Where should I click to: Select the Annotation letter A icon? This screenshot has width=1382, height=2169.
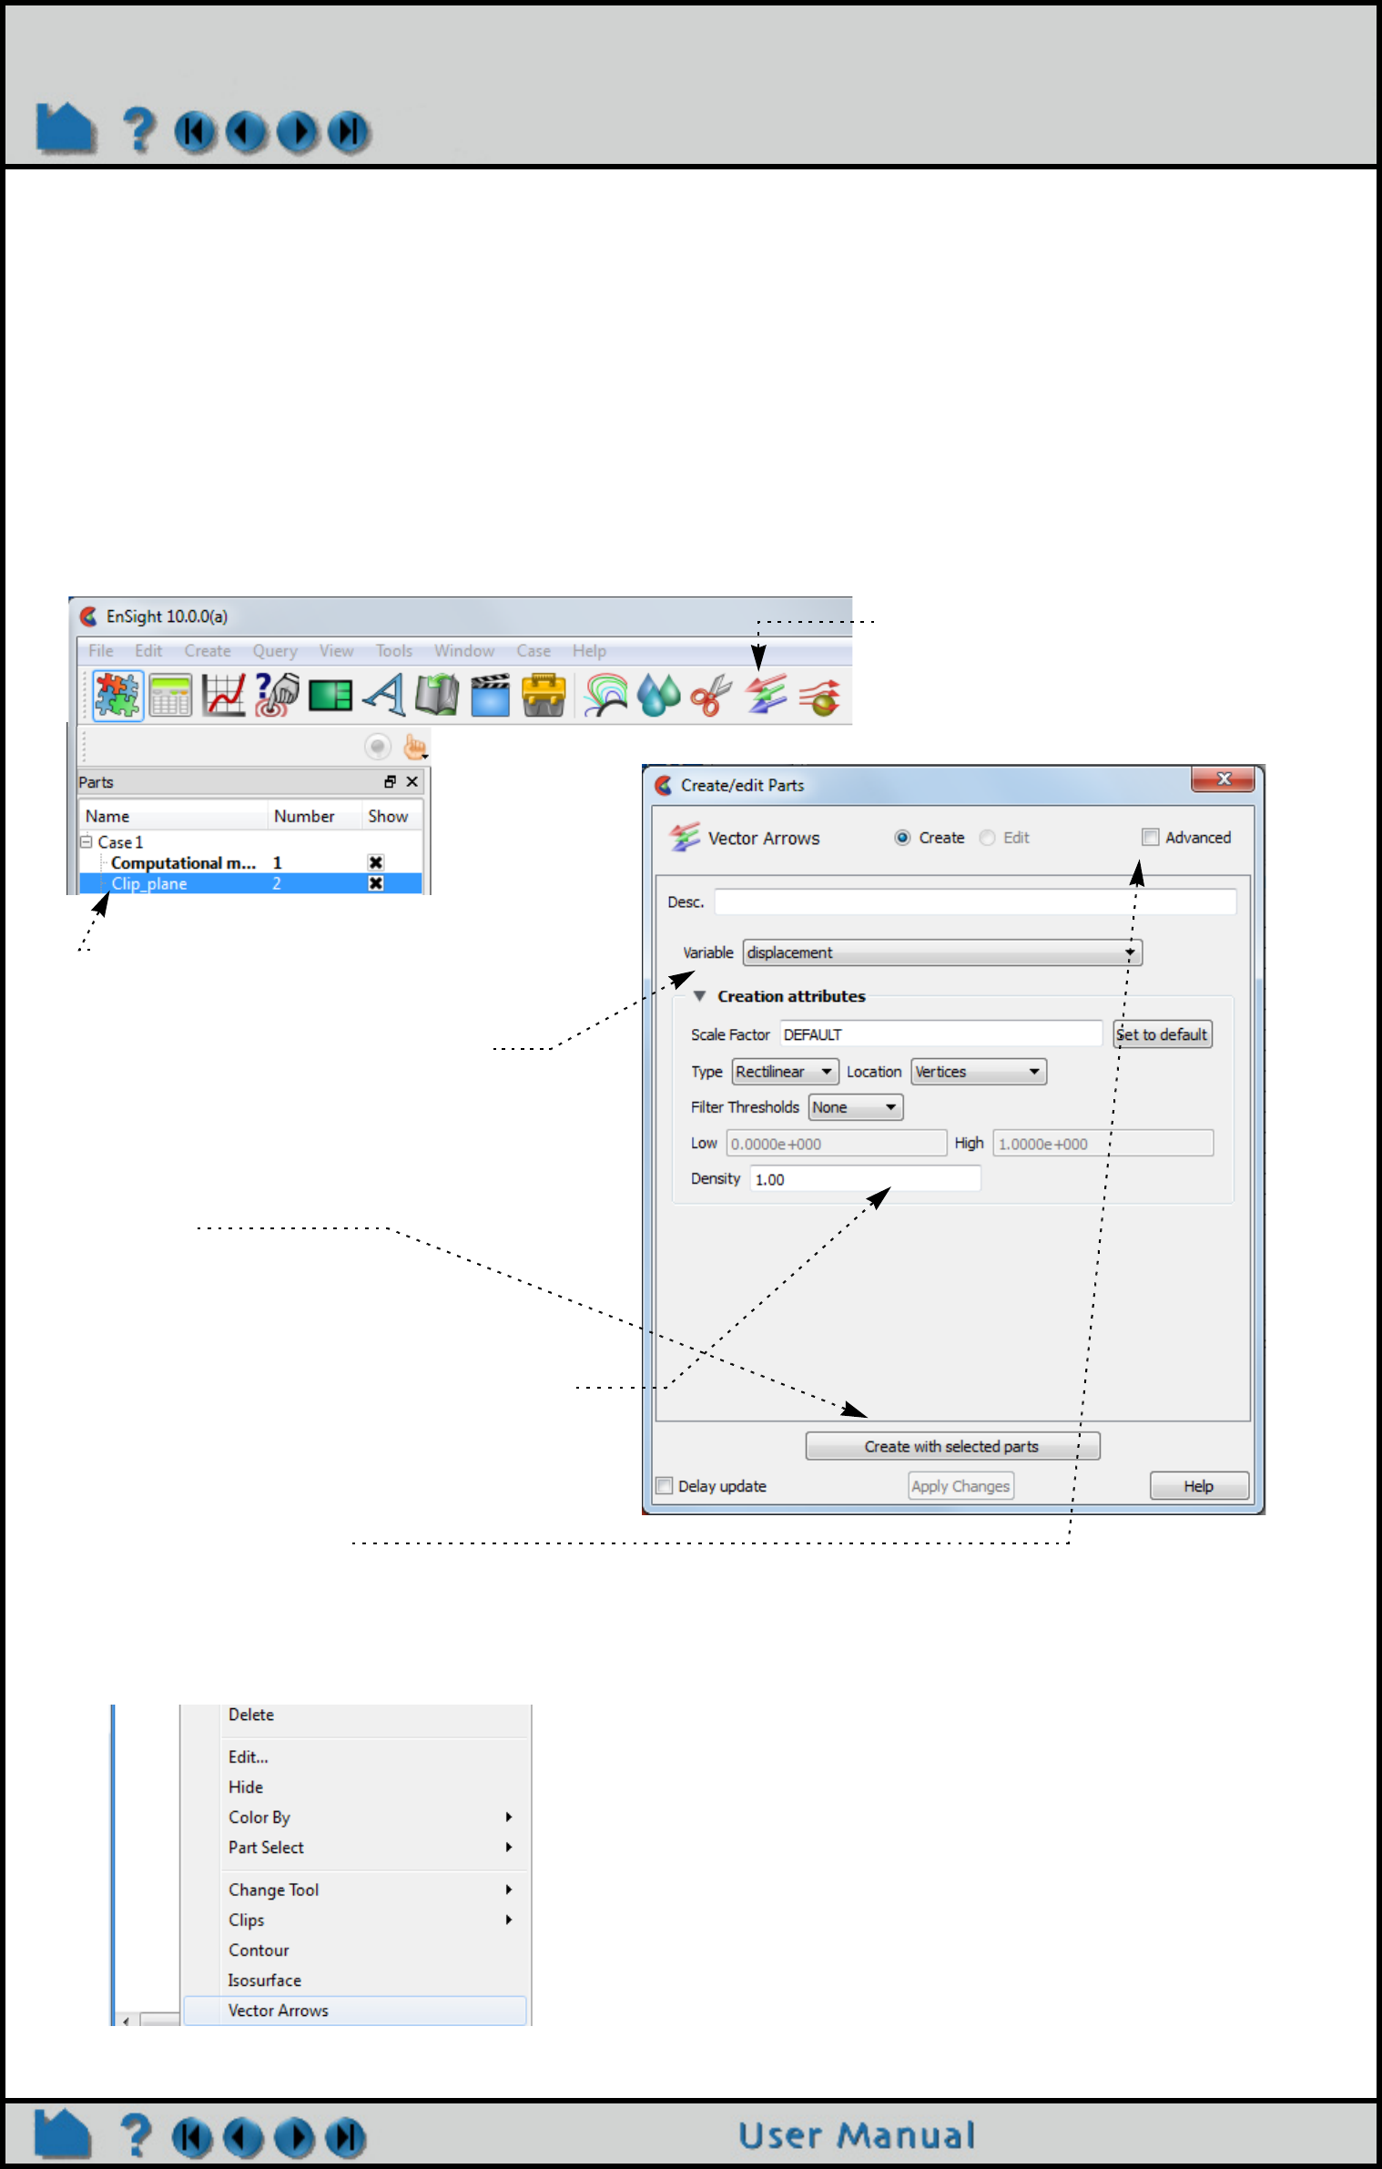[x=383, y=696]
